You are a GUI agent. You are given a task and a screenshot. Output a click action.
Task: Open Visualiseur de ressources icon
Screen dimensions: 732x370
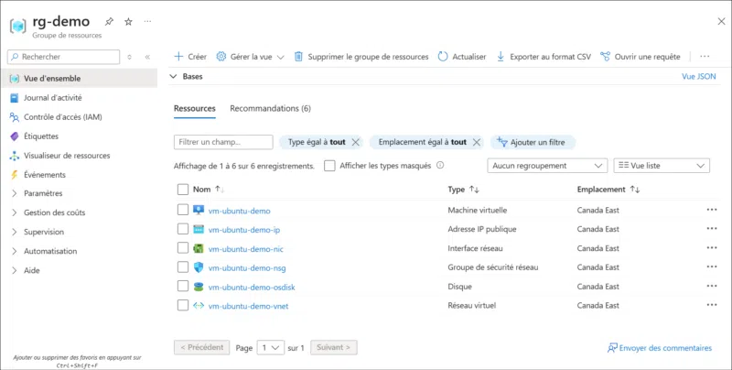[15, 156]
